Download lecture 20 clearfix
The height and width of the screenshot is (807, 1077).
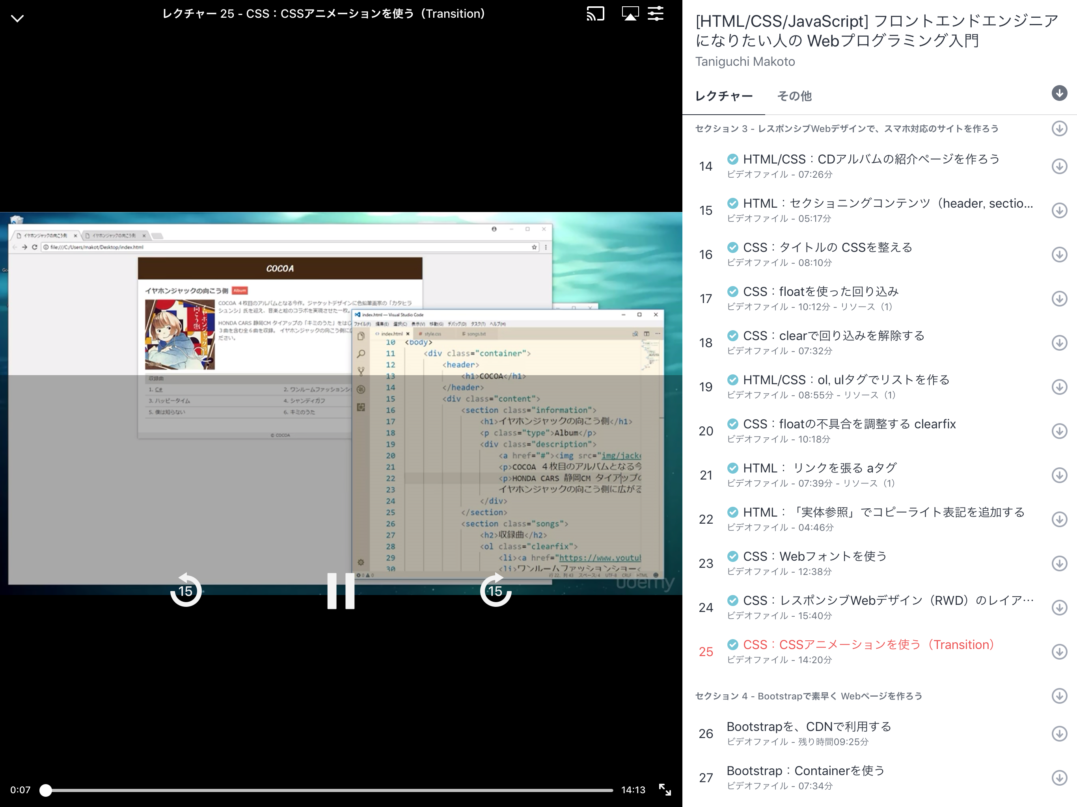click(x=1059, y=431)
